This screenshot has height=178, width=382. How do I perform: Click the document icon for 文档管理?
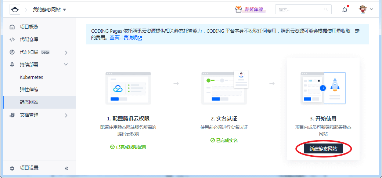point(12,115)
